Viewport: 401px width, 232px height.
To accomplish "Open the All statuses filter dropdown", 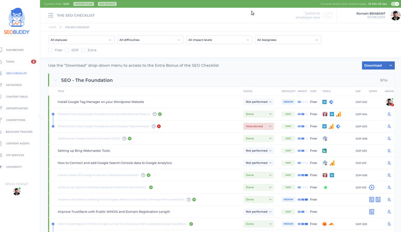I will coord(81,40).
